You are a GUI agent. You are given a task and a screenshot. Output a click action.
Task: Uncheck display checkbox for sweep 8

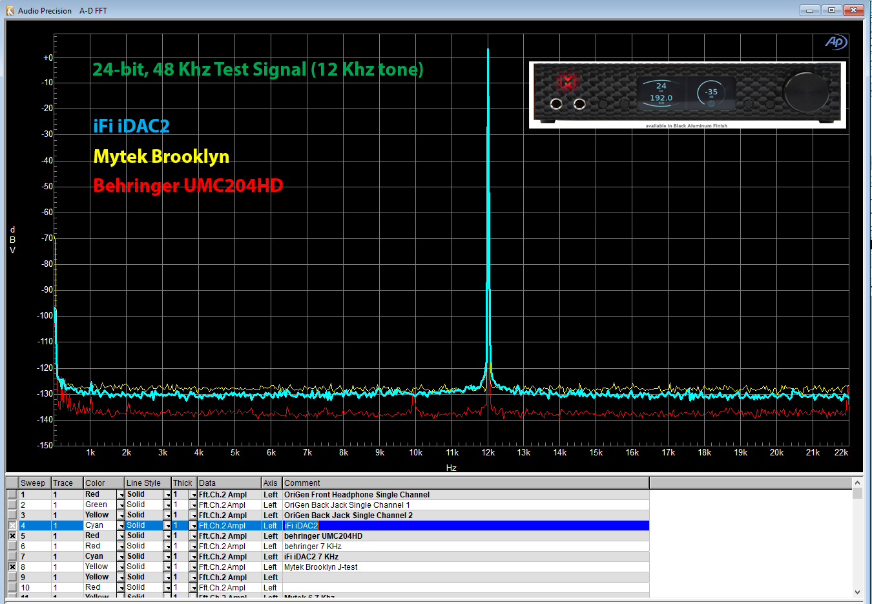pyautogui.click(x=12, y=567)
